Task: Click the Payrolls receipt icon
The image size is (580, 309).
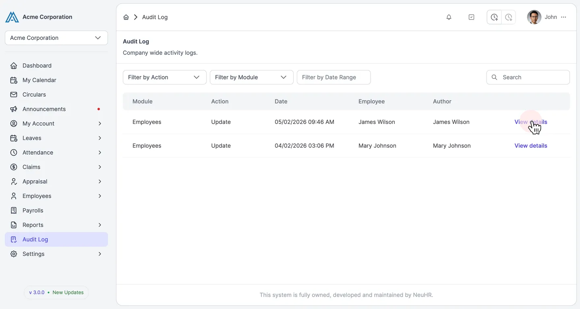Action: click(x=14, y=210)
